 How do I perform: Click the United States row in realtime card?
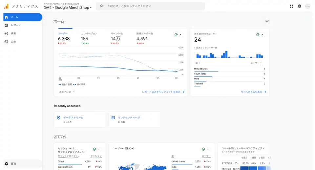pyautogui.click(x=230, y=69)
